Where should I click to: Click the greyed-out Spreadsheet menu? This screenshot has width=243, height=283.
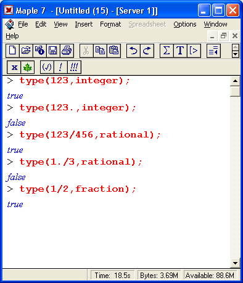click(x=147, y=24)
